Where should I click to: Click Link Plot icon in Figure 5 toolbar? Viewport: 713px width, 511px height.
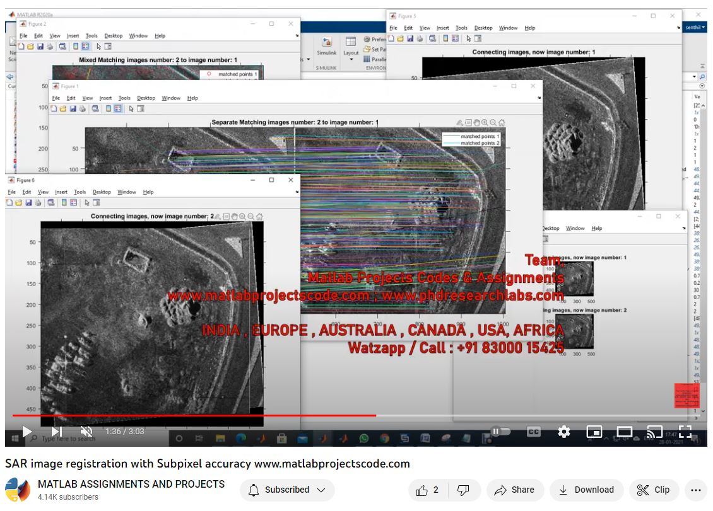click(x=432, y=38)
